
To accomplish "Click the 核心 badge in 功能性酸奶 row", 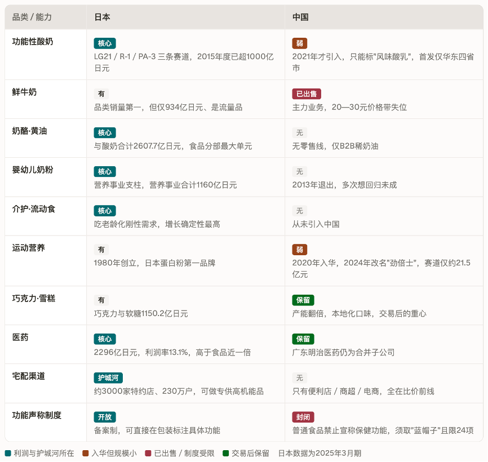I will pyautogui.click(x=105, y=43).
